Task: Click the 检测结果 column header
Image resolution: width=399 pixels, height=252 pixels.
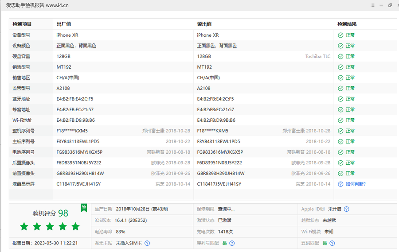Action: [x=347, y=24]
